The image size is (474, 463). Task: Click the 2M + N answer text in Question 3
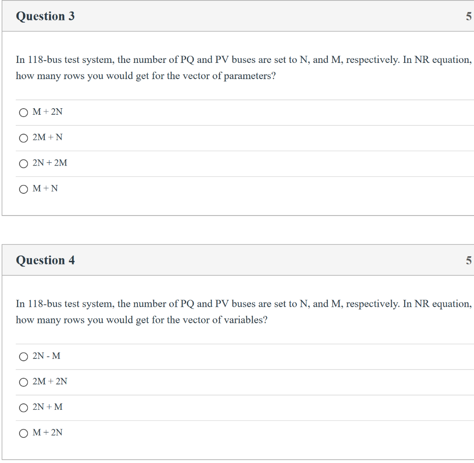click(47, 137)
